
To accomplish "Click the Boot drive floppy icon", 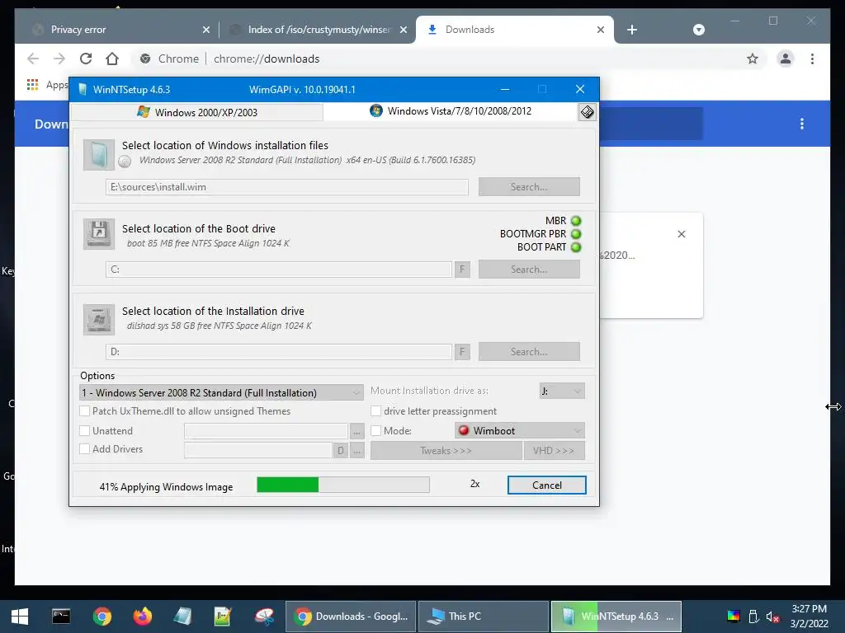I will 99,233.
